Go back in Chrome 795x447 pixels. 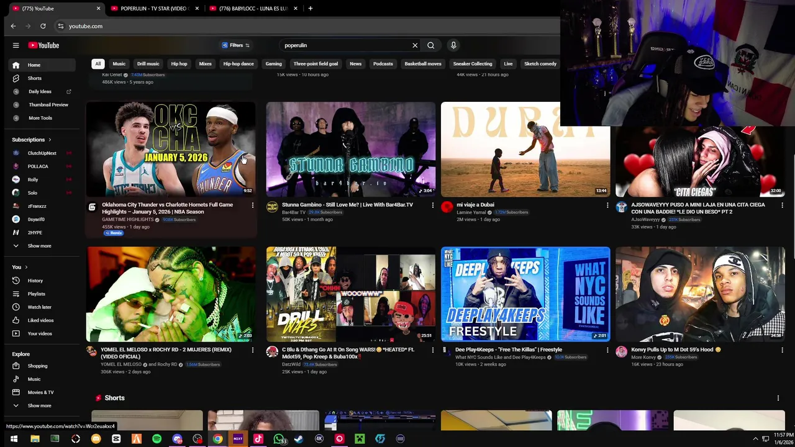(13, 26)
